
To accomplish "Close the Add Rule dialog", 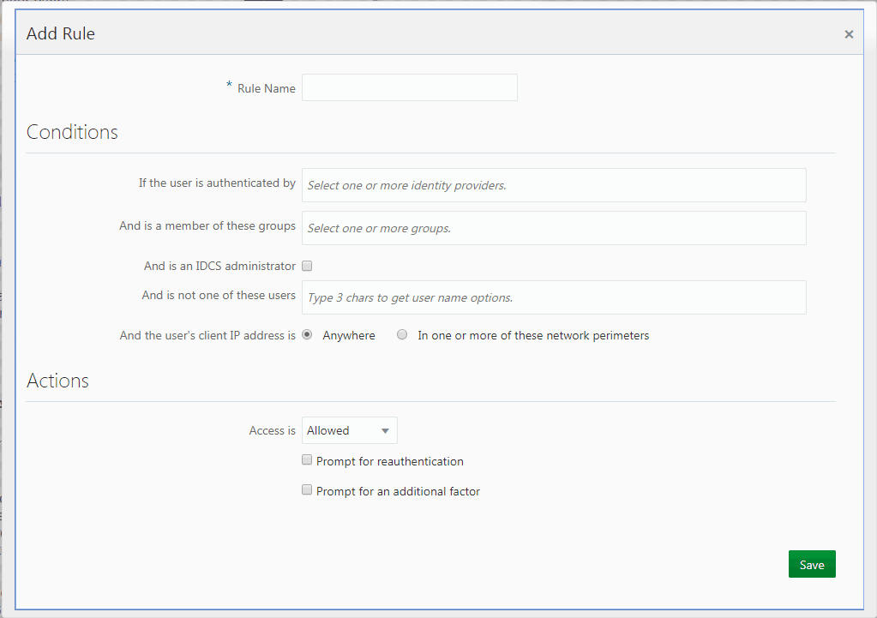I will tap(848, 33).
